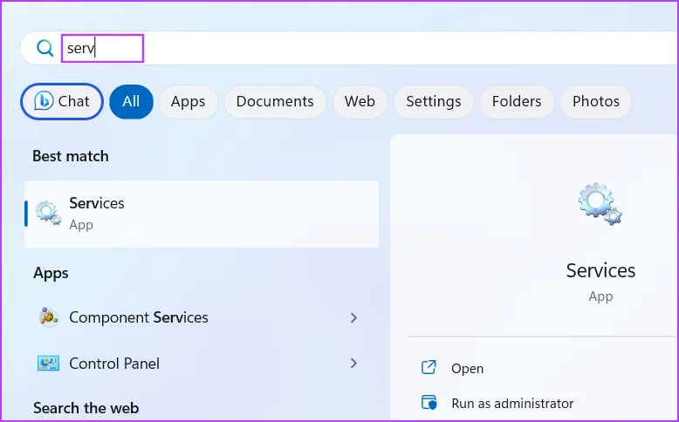The image size is (679, 422).
Task: Switch to the Web filter tab
Action: coord(360,101)
